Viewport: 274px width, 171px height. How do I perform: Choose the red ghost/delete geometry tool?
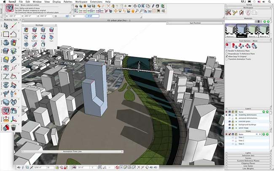(6, 128)
